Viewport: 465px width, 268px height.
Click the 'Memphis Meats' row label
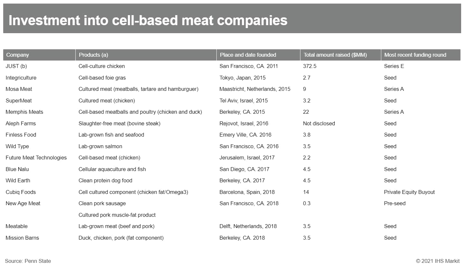pos(24,112)
